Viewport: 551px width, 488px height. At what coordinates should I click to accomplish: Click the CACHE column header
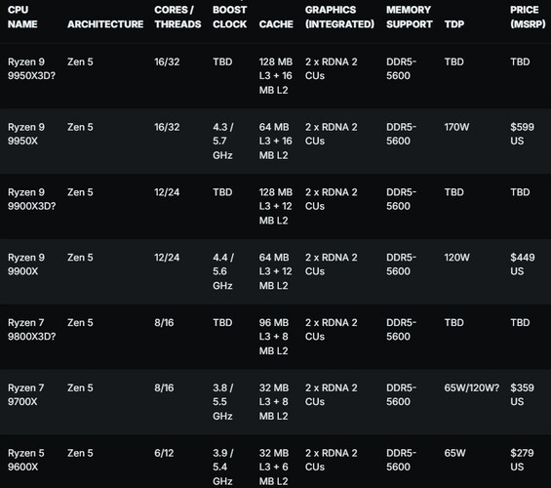pyautogui.click(x=276, y=24)
